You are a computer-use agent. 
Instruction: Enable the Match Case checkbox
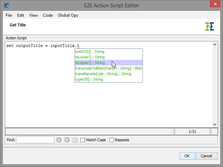coord(83,140)
